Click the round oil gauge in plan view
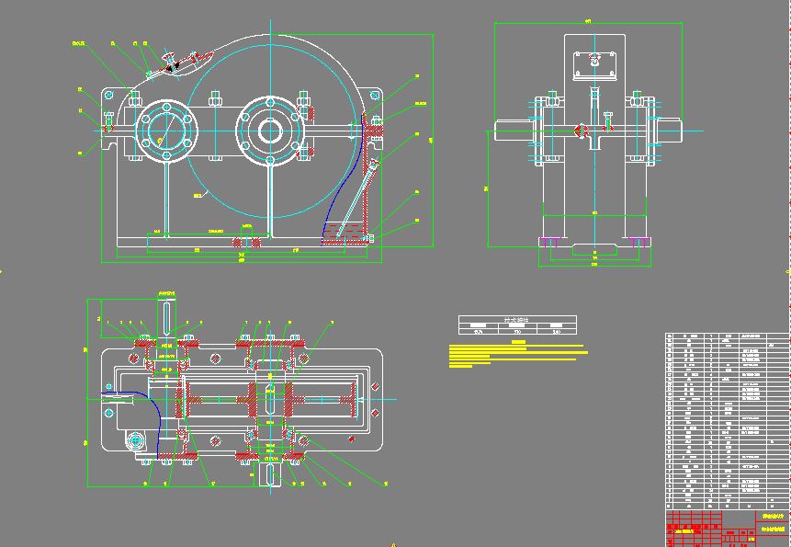 point(135,441)
